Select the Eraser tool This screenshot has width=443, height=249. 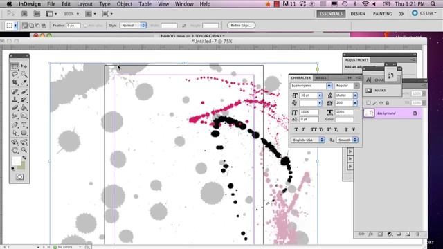(x=15, y=108)
